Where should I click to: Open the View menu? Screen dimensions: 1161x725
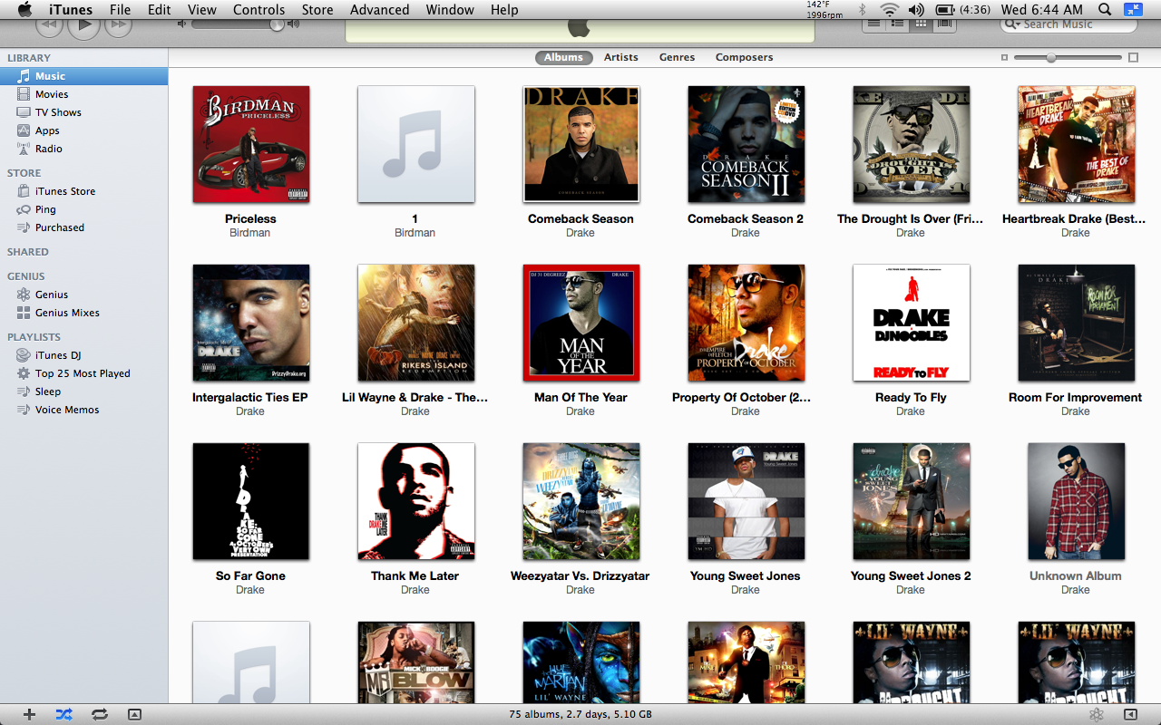click(x=202, y=10)
